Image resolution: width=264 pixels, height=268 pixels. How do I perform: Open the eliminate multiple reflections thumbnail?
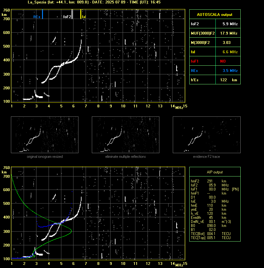[125, 135]
